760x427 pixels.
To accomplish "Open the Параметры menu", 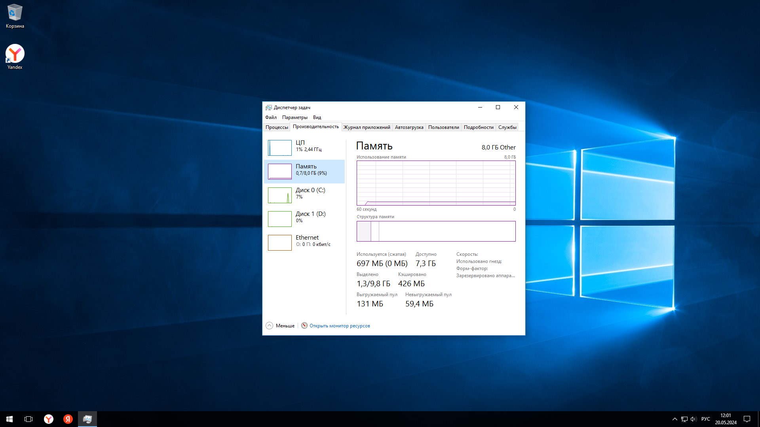I will click(x=294, y=117).
